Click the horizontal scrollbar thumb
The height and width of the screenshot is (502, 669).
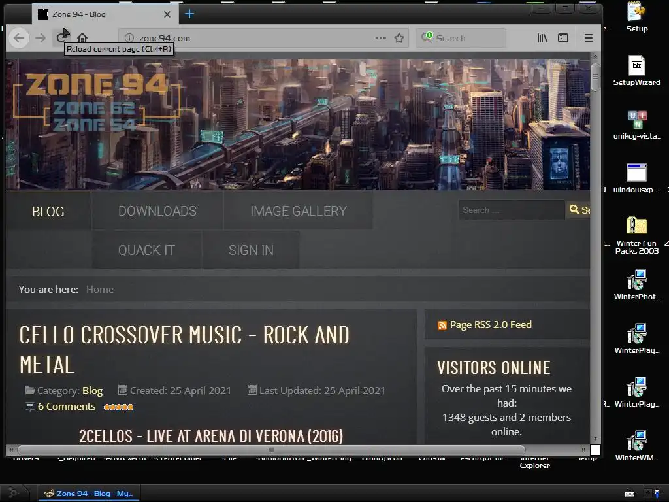click(271, 450)
